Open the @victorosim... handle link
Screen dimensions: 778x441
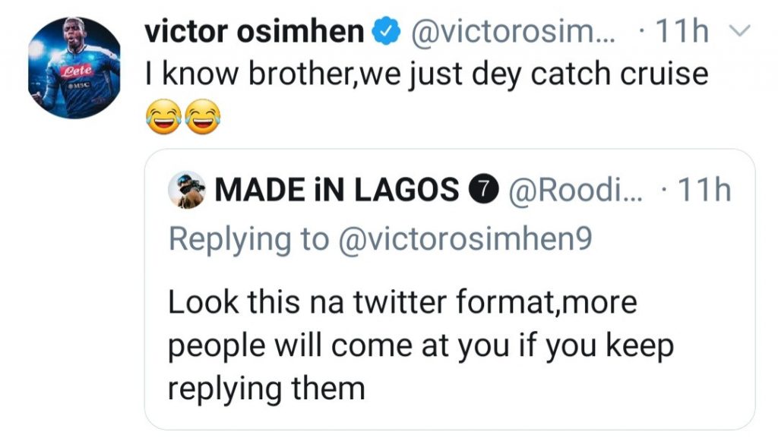pyautogui.click(x=517, y=32)
